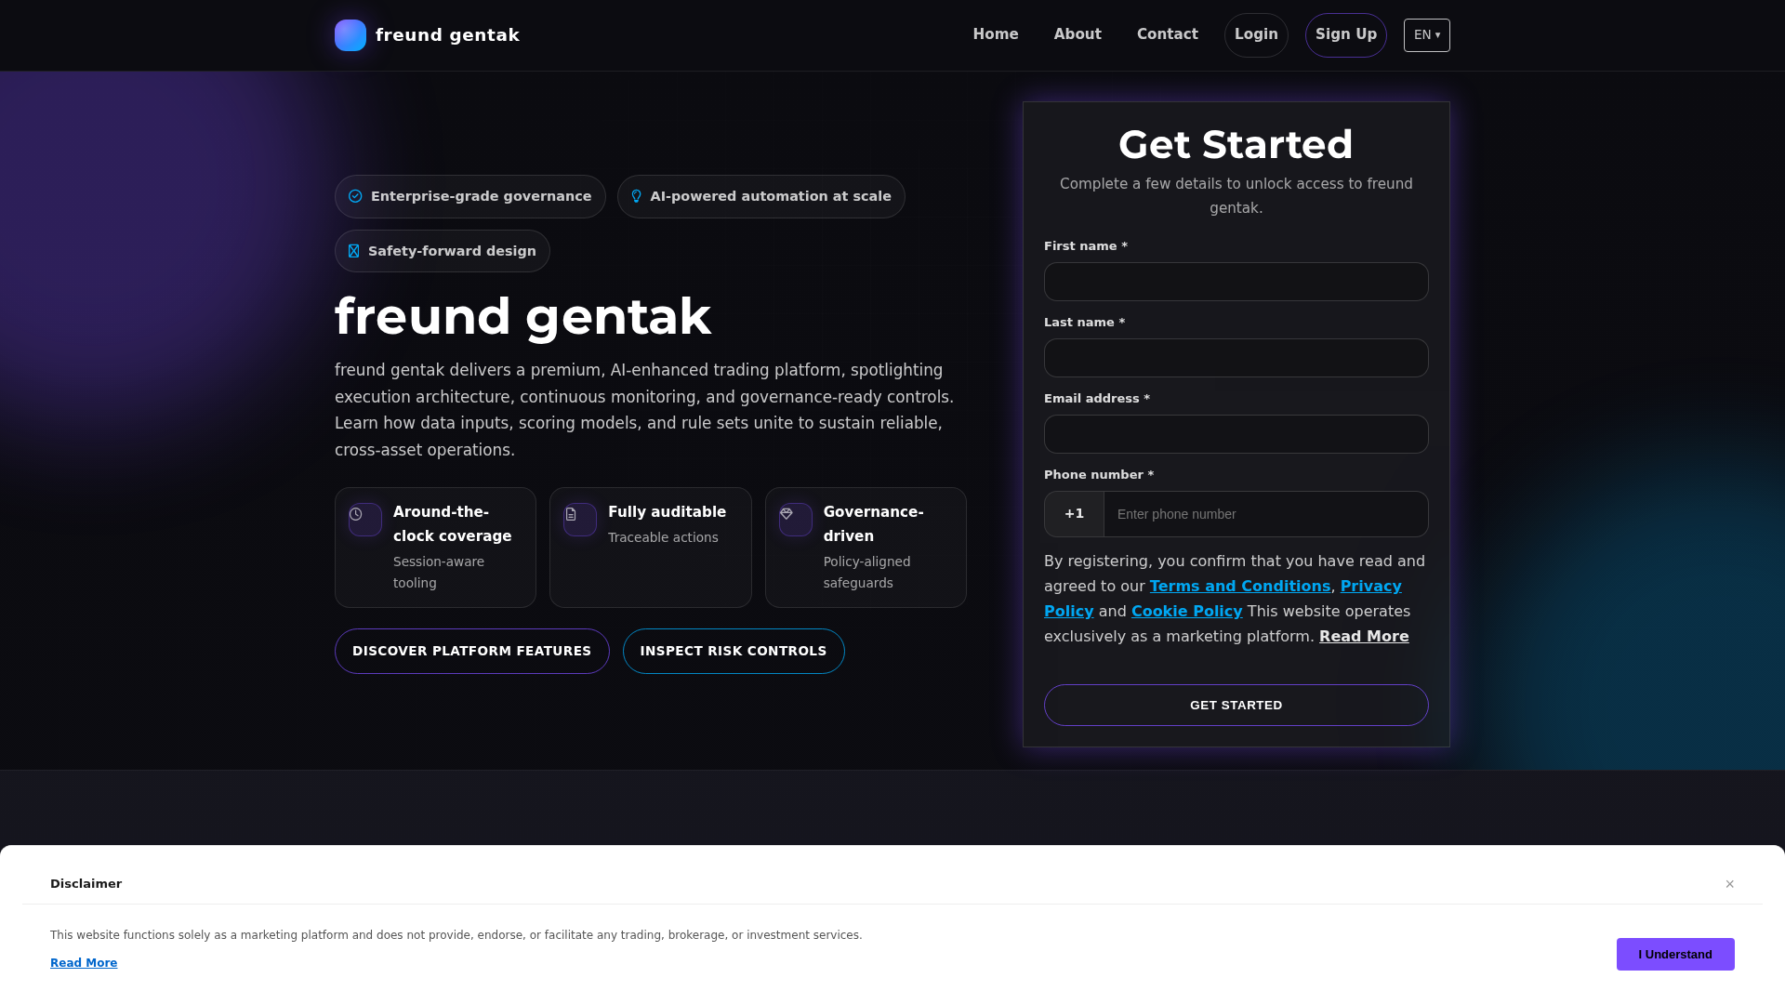Click the large freund gentak hero heading
The width and height of the screenshot is (1785, 1004).
(522, 316)
